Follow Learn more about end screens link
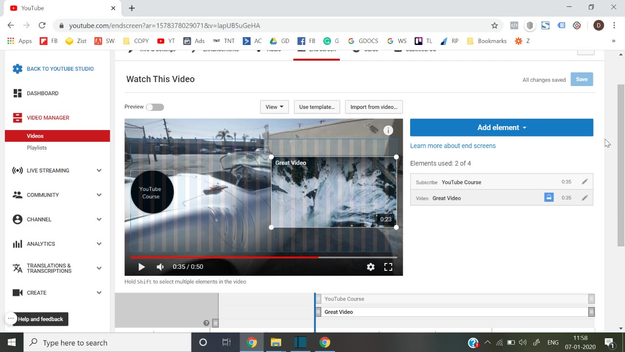625x352 pixels. pyautogui.click(x=453, y=146)
